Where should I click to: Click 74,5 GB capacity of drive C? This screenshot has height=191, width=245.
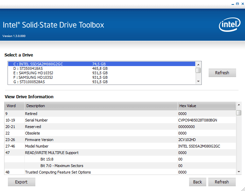[99, 64]
